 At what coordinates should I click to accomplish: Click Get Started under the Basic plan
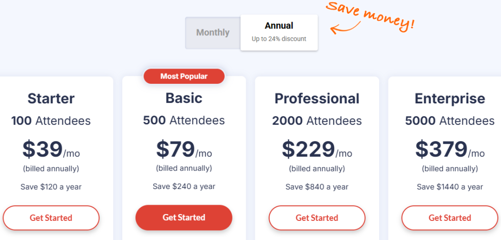click(184, 217)
